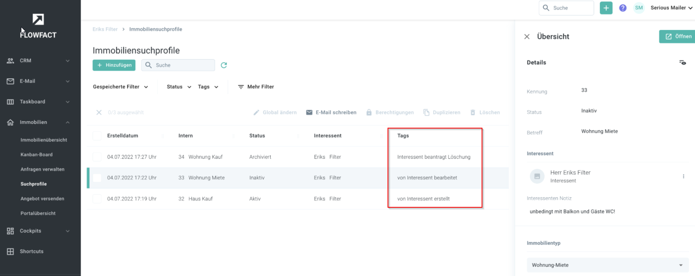Expand the Gespeicherte Filter dropdown

(x=120, y=87)
